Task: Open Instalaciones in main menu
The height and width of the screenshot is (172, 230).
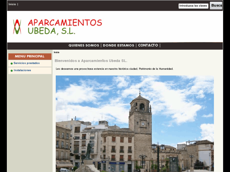Action: (x=22, y=70)
